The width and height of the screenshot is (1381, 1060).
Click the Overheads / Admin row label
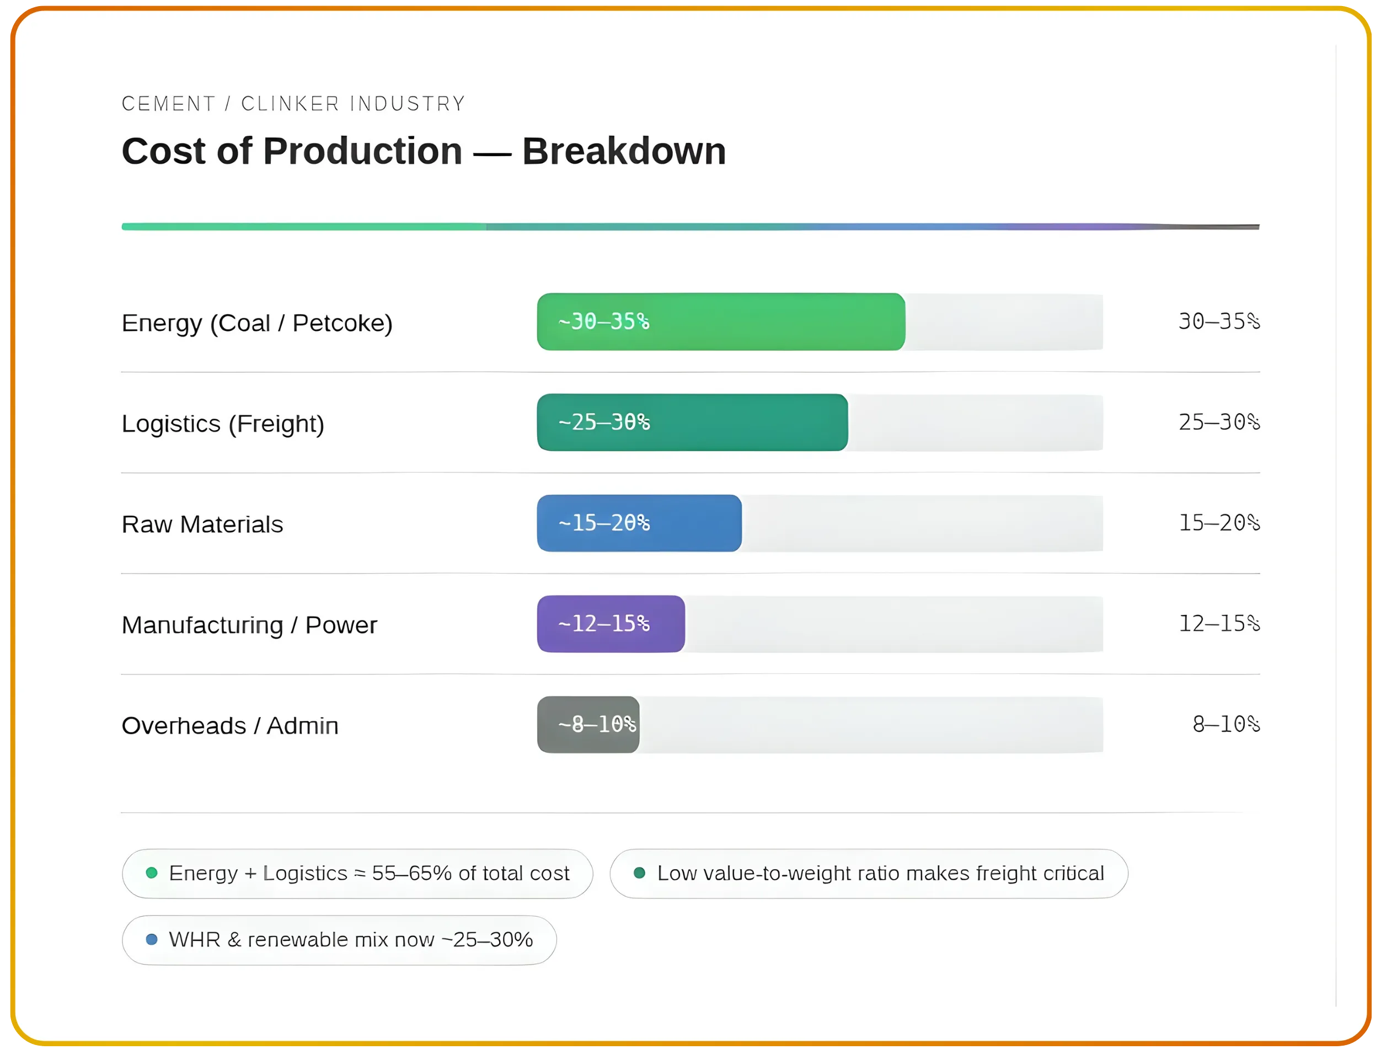pyautogui.click(x=229, y=726)
